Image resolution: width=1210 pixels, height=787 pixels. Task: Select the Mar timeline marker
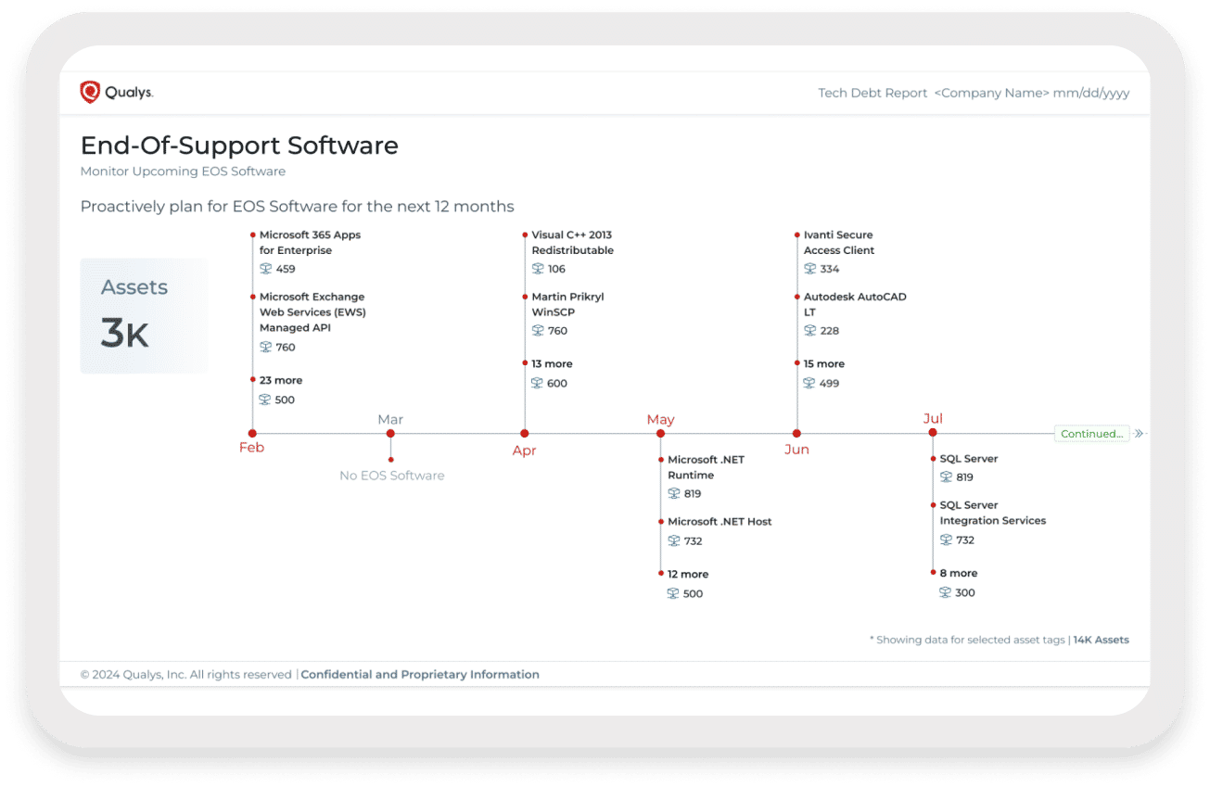pos(390,433)
